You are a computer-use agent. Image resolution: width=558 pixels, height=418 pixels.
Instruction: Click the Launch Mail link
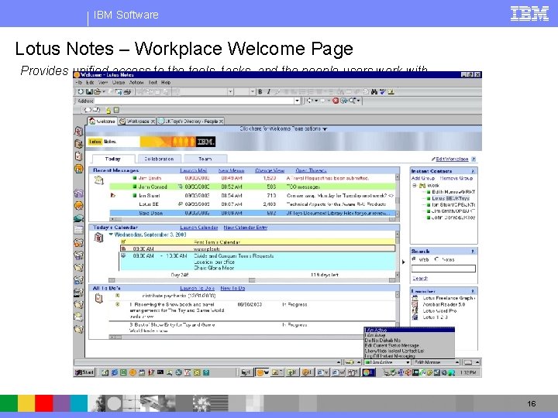tap(193, 170)
